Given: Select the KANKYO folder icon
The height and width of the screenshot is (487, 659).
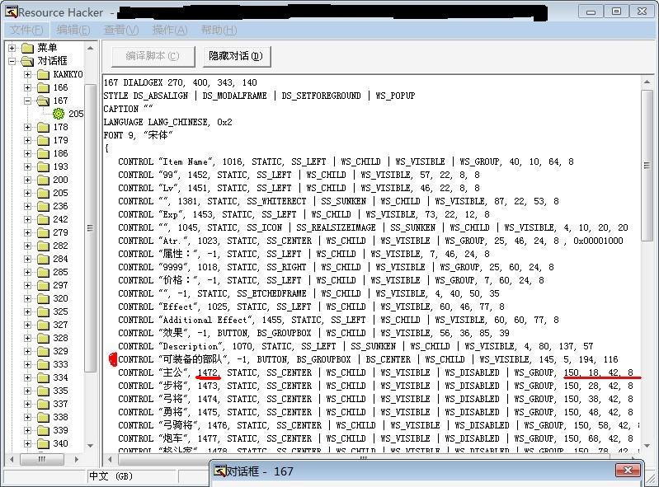Looking at the screenshot, I should 43,74.
